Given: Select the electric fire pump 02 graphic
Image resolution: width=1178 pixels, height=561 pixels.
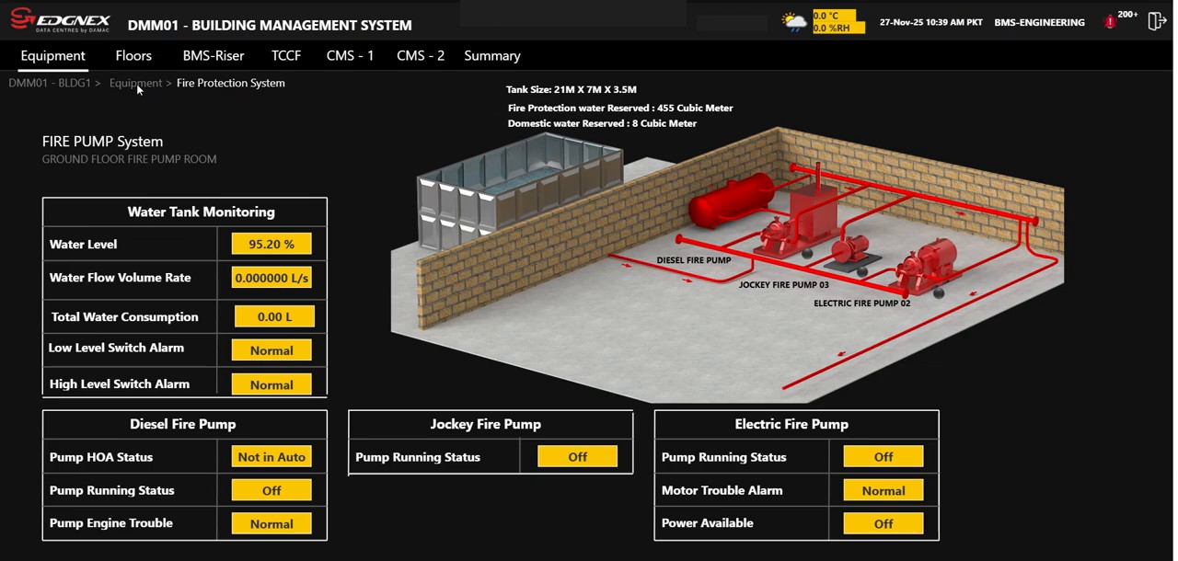Looking at the screenshot, I should click(x=927, y=266).
